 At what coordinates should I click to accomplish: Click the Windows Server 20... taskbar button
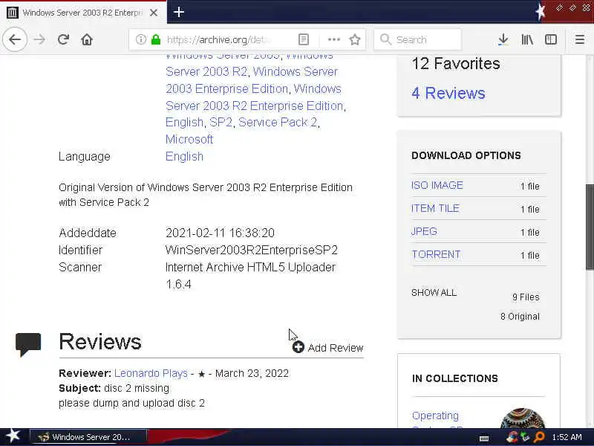click(88, 437)
